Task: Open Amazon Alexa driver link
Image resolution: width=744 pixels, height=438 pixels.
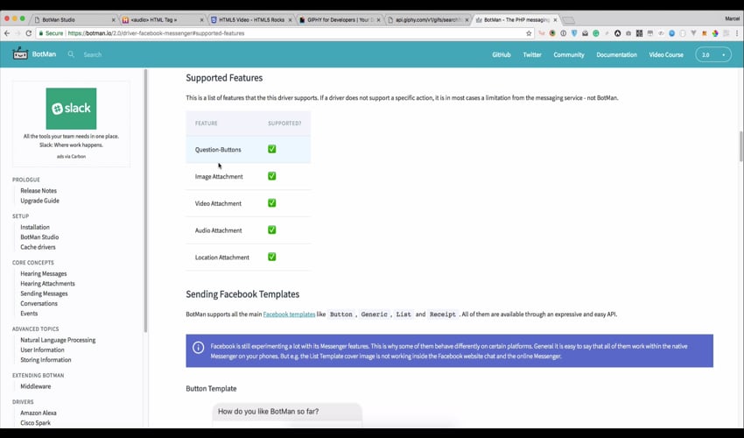Action: click(x=39, y=413)
